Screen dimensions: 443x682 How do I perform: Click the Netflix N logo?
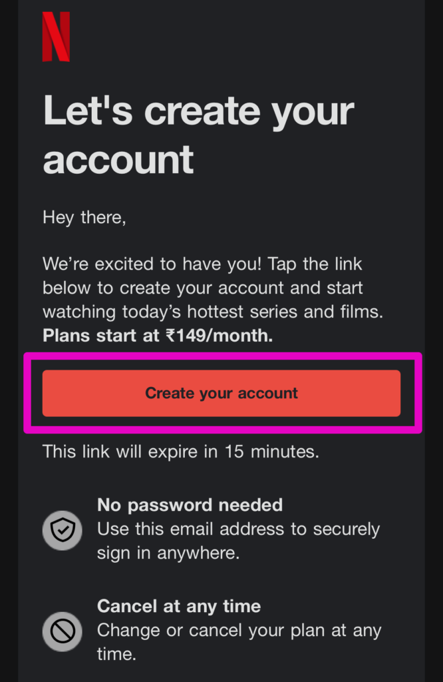pos(56,37)
